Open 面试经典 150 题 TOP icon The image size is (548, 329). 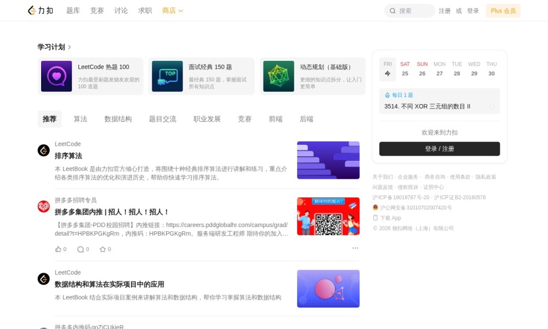pyautogui.click(x=167, y=76)
